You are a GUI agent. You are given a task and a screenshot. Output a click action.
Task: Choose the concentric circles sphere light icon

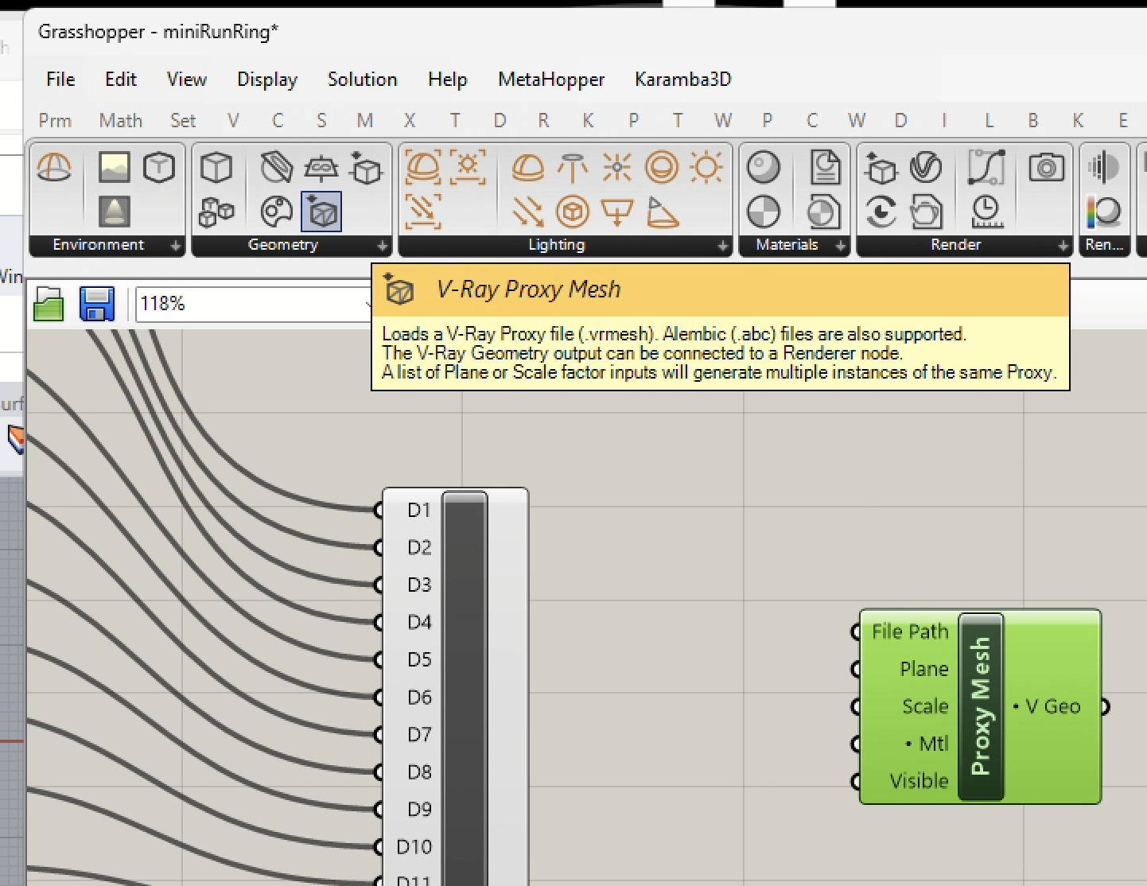coord(662,168)
